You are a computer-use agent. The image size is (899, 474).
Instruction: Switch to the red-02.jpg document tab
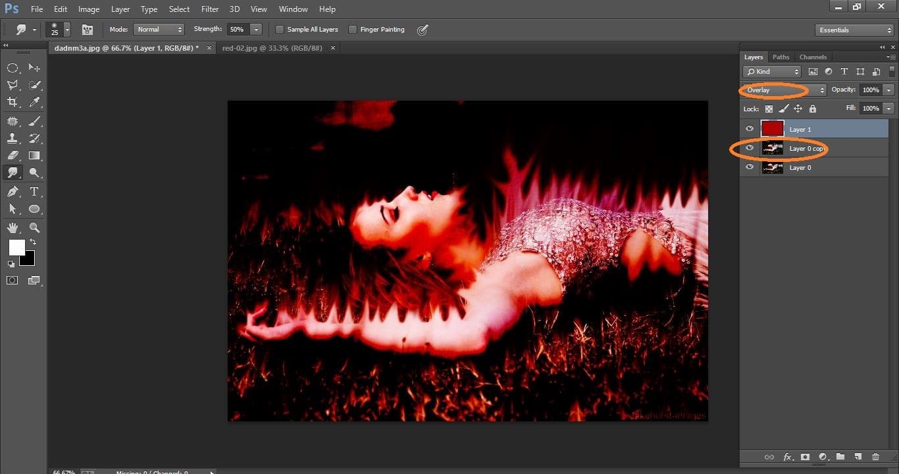pyautogui.click(x=272, y=48)
